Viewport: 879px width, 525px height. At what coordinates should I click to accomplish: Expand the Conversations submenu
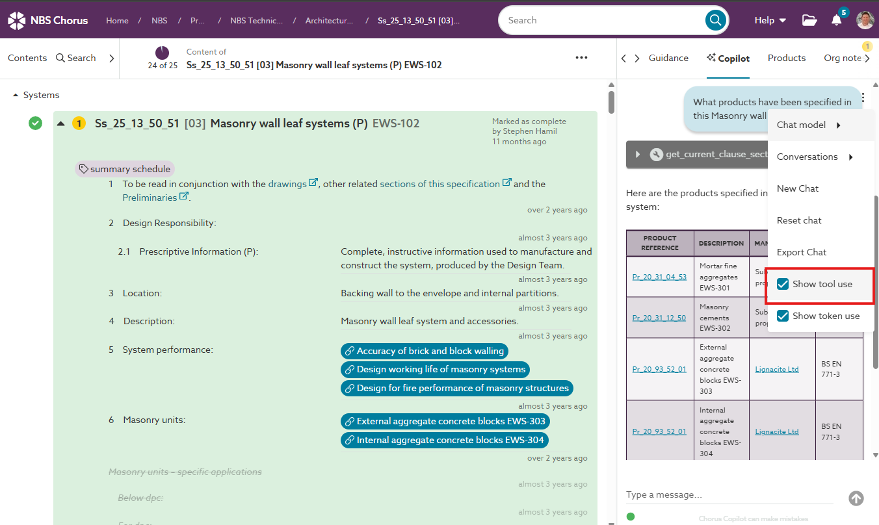point(820,157)
